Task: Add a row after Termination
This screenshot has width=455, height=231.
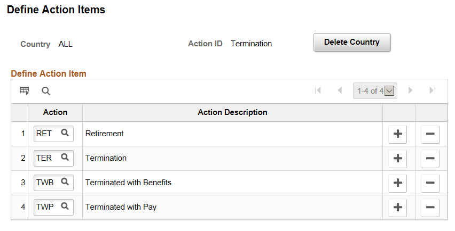Action: (x=397, y=159)
